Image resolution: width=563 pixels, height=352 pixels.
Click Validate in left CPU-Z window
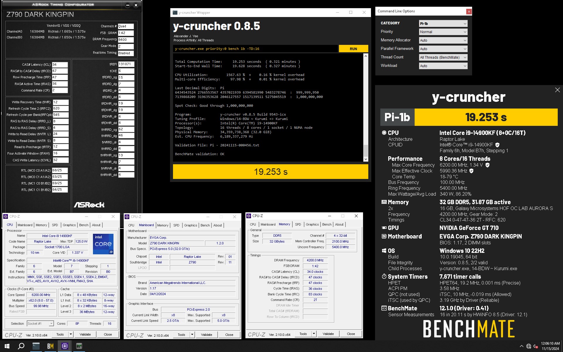(x=85, y=334)
